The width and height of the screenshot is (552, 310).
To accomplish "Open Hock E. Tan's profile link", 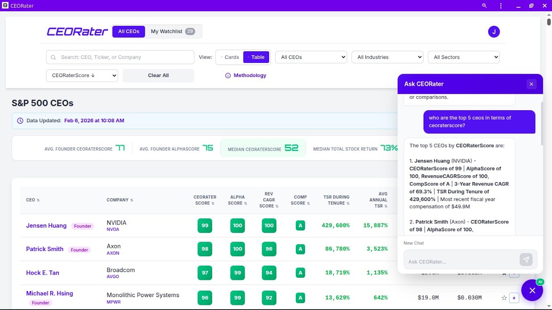I will [x=43, y=273].
